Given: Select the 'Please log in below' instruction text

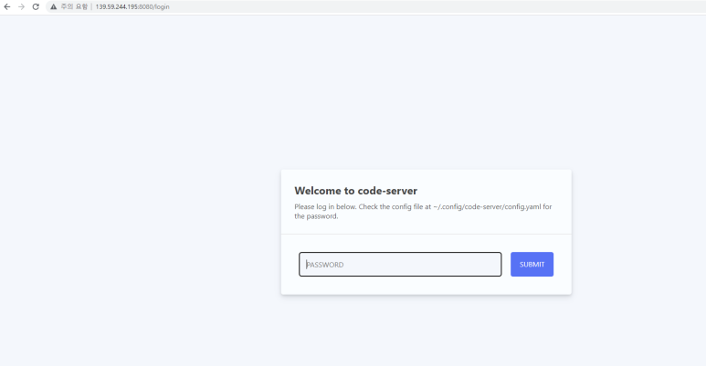Looking at the screenshot, I should click(423, 211).
